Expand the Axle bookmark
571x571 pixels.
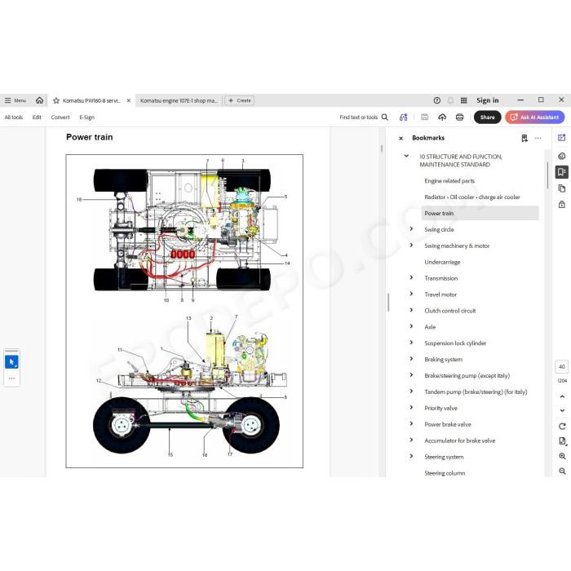(x=411, y=326)
